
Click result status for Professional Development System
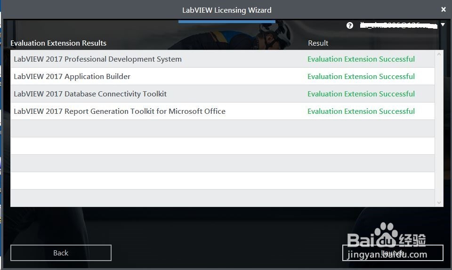(x=361, y=59)
